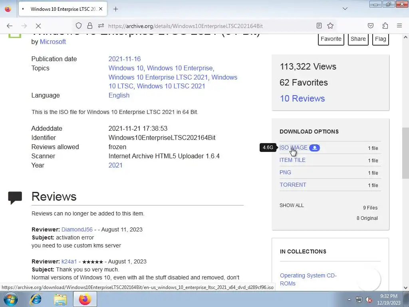The width and height of the screenshot is (409, 307).
Task: Stop the page from loading
Action: pos(38,26)
